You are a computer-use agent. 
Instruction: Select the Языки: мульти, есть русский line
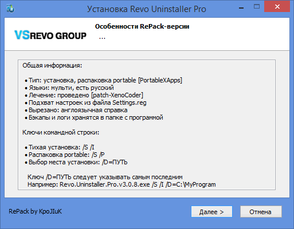tap(69, 88)
